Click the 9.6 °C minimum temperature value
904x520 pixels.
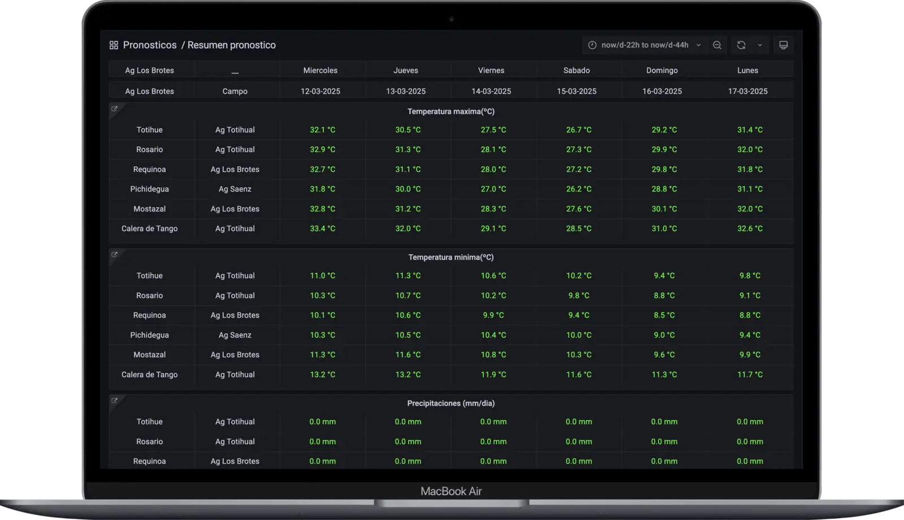pyautogui.click(x=664, y=355)
